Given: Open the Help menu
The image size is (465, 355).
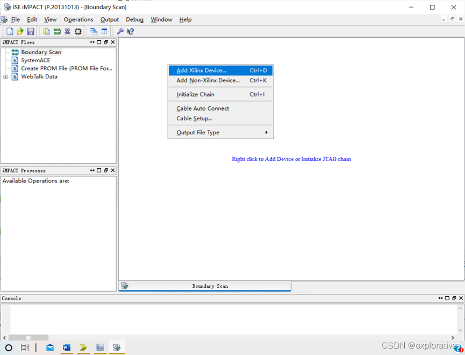Looking at the screenshot, I should pos(185,19).
